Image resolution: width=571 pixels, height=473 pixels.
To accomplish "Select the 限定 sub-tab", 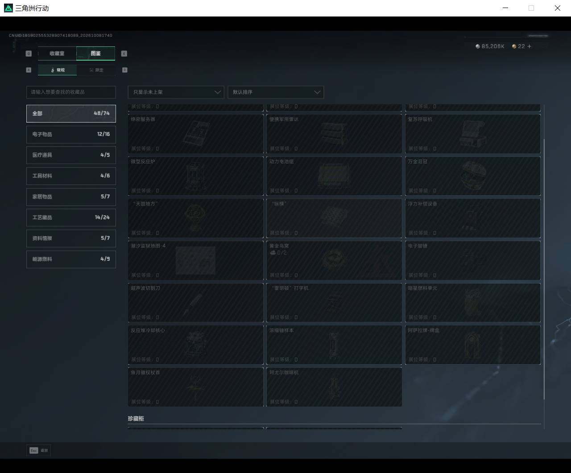I will click(x=96, y=70).
